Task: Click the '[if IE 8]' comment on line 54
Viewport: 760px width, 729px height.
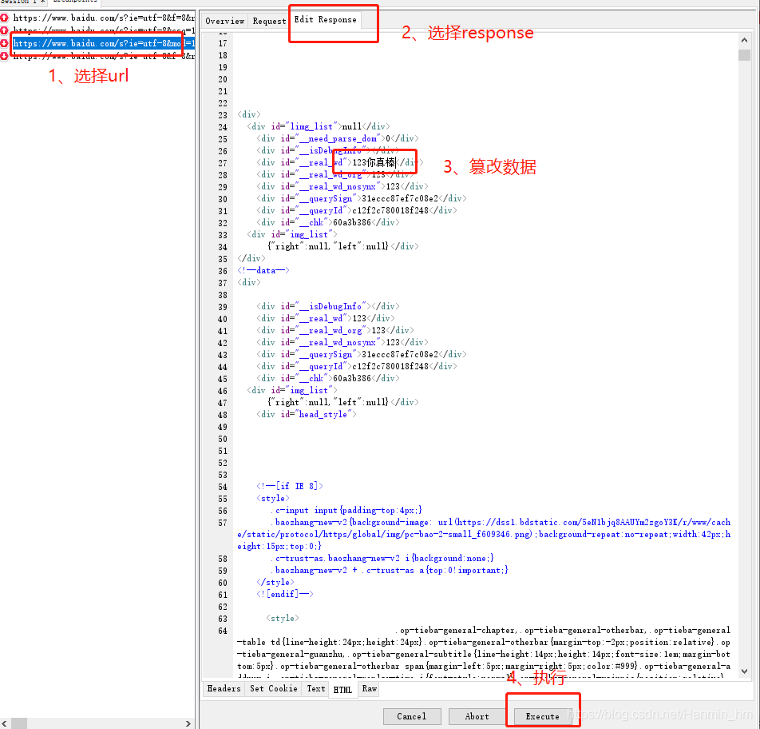Action: tap(290, 486)
